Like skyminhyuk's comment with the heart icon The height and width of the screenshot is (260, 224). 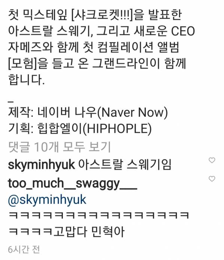(212, 160)
